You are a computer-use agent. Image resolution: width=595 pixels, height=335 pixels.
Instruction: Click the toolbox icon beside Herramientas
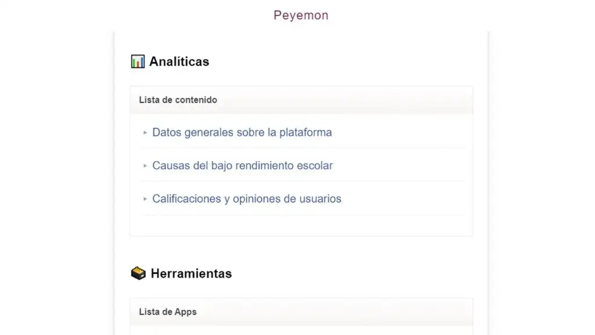pos(138,273)
